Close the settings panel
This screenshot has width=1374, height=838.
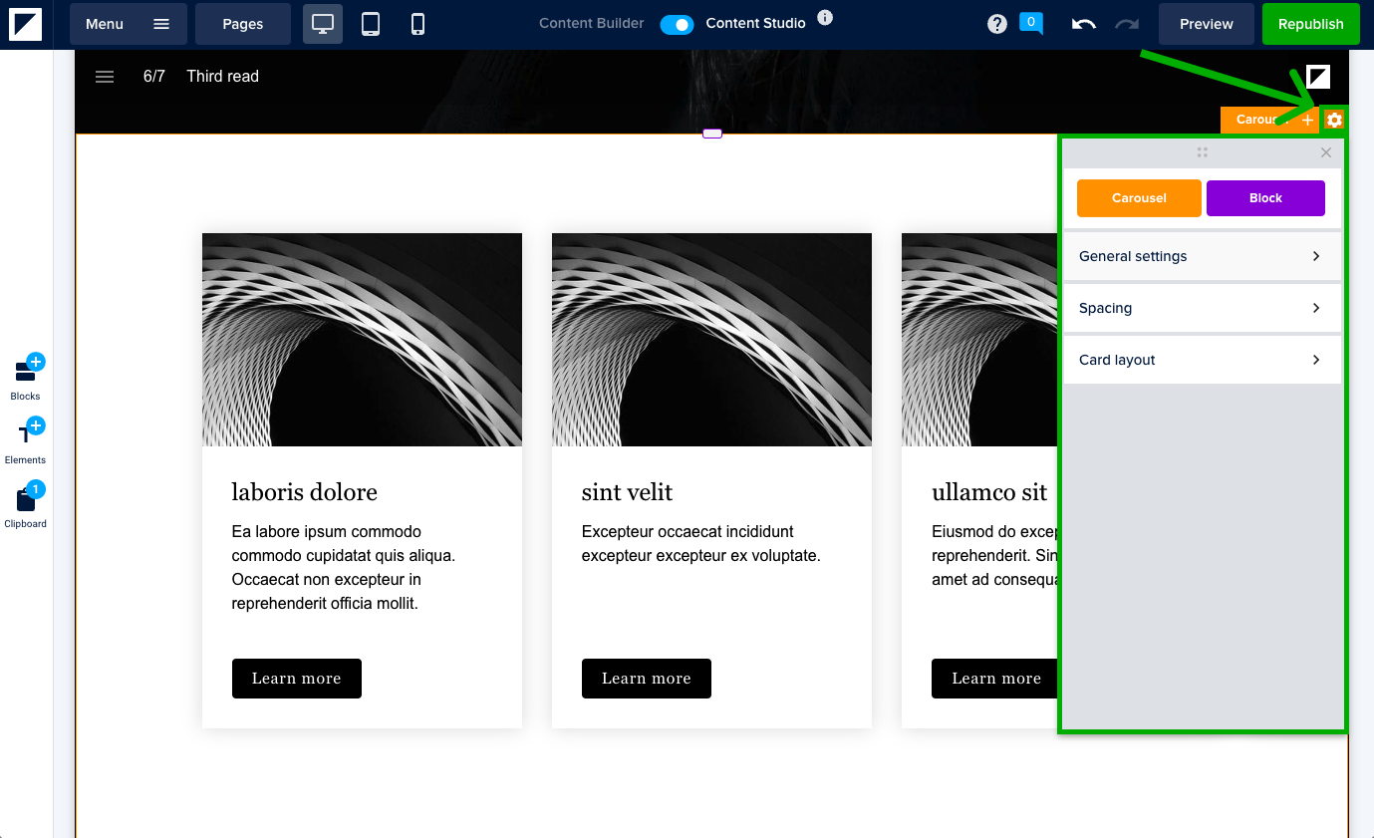tap(1325, 152)
